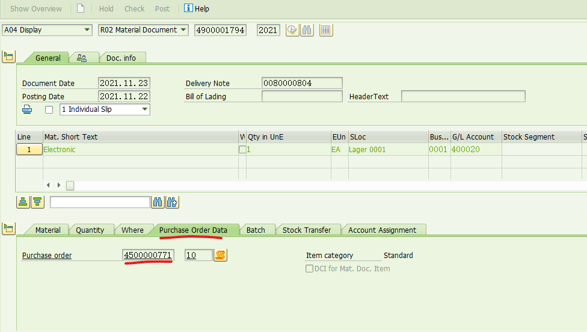Click the purchase order history scroll icon
The image size is (587, 332).
tap(220, 255)
